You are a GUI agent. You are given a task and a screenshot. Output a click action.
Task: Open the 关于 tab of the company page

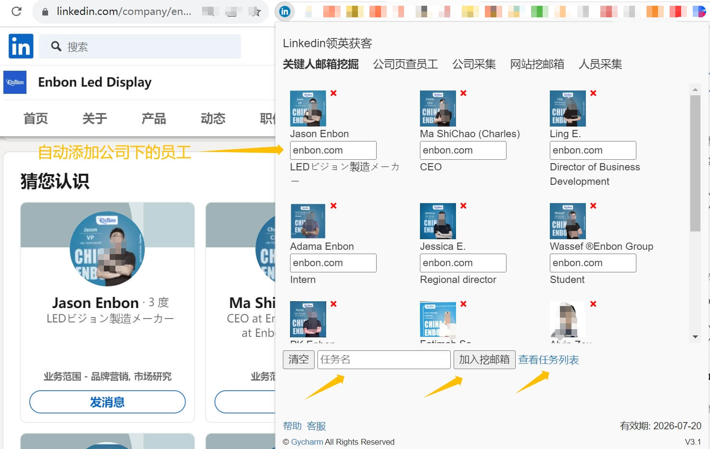(95, 118)
